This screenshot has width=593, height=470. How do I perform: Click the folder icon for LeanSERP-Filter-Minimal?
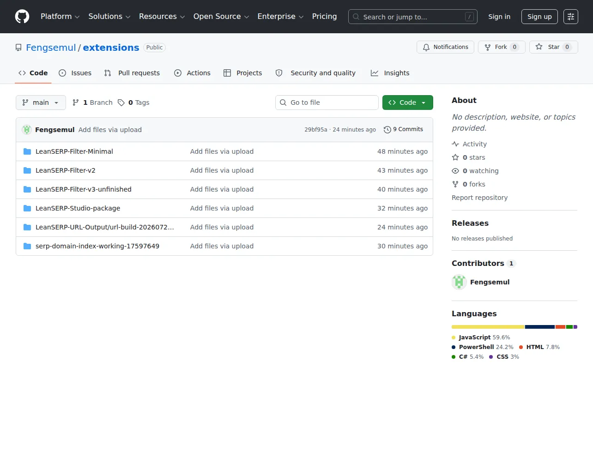pos(27,151)
